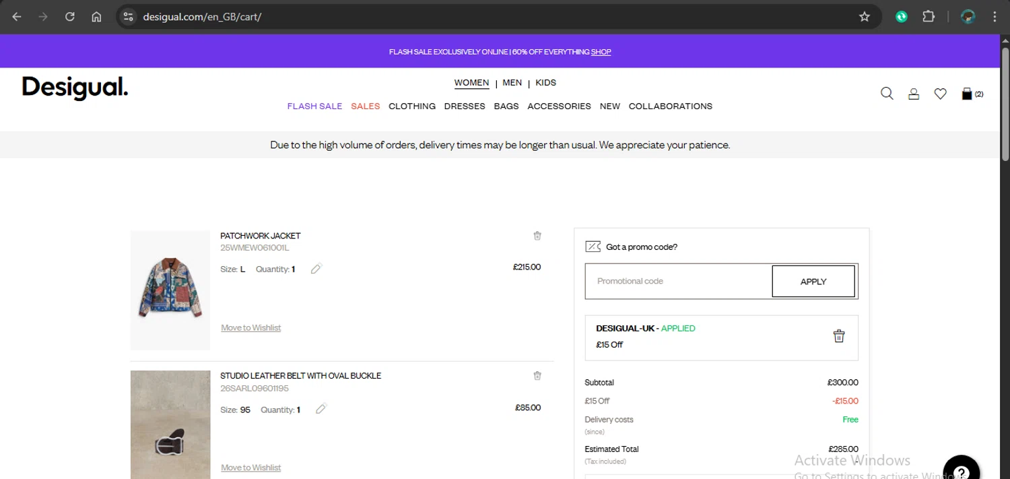Image resolution: width=1010 pixels, height=479 pixels.
Task: Select the MEN section tab
Action: coord(512,83)
